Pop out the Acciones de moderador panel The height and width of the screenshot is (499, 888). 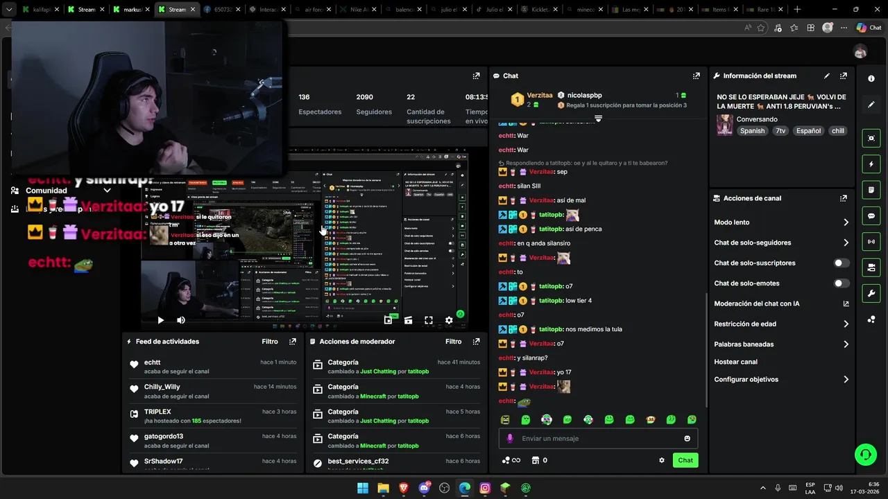point(476,342)
